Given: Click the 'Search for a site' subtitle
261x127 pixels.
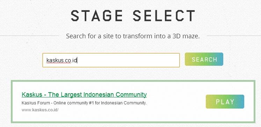Looking at the screenshot, I should [133, 36].
